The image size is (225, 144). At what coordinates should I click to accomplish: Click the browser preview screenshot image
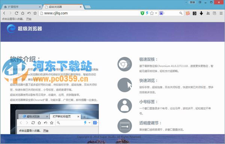click(x=54, y=119)
